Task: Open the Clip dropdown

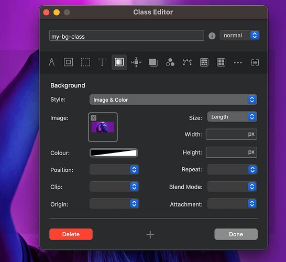Action: 114,187
